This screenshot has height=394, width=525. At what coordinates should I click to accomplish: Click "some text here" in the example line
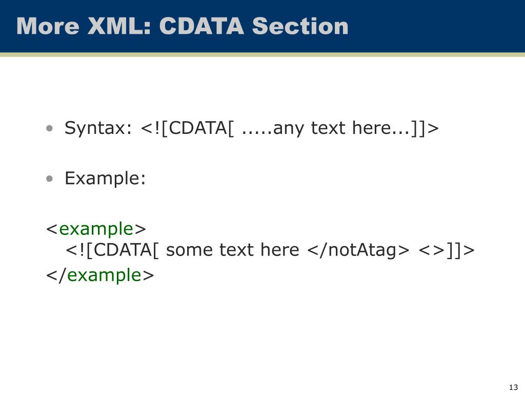tap(232, 250)
